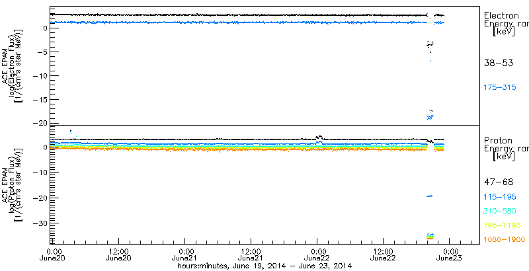This screenshot has width=529, height=271.
Task: Select the -30 tick on proton flux axis
Action: (x=40, y=223)
